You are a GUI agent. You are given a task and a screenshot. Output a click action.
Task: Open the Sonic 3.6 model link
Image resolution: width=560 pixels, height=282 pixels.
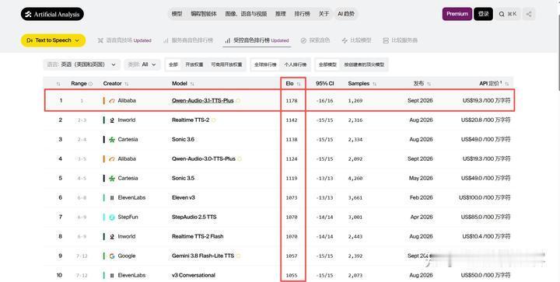[183, 139]
